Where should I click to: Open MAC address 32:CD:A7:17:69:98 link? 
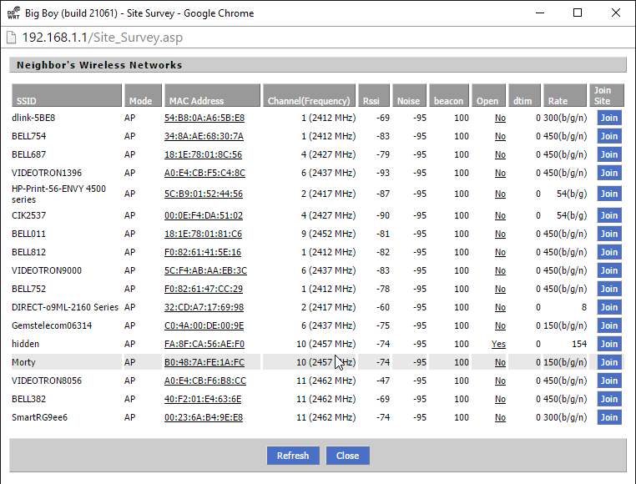(204, 307)
